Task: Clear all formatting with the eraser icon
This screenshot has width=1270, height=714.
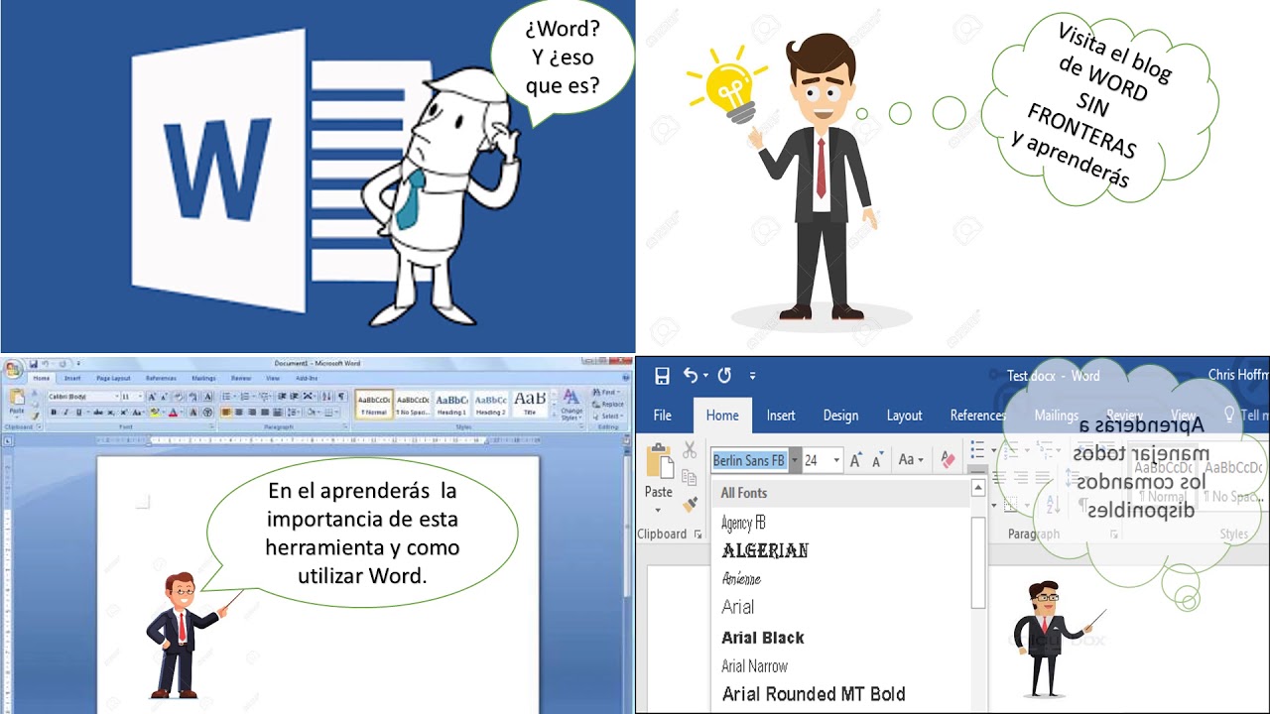Action: tap(947, 460)
